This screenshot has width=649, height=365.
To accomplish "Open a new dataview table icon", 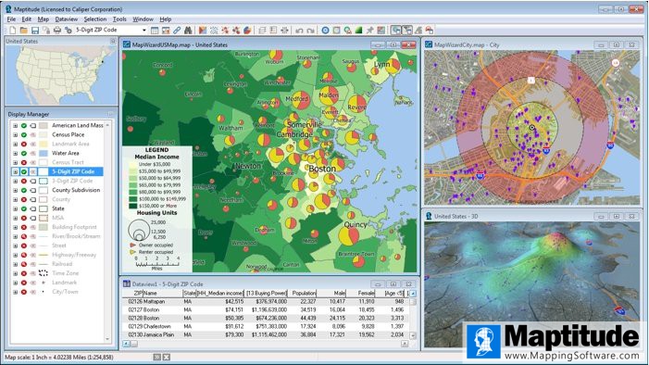I will (x=155, y=31).
